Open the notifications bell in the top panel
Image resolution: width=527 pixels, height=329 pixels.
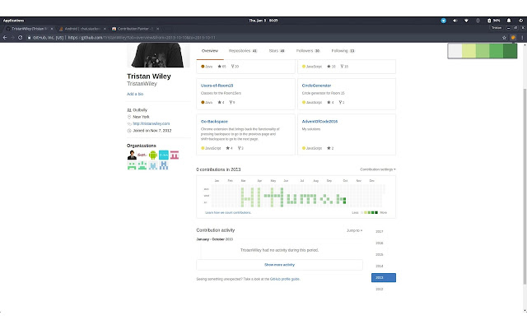pyautogui.click(x=509, y=21)
